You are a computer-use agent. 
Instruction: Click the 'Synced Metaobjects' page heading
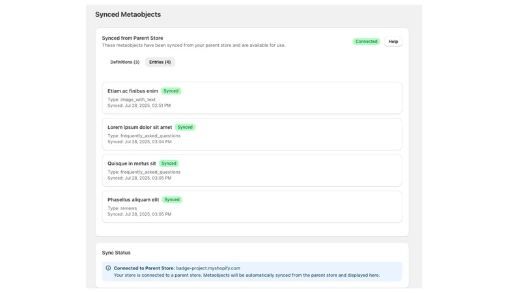(128, 14)
